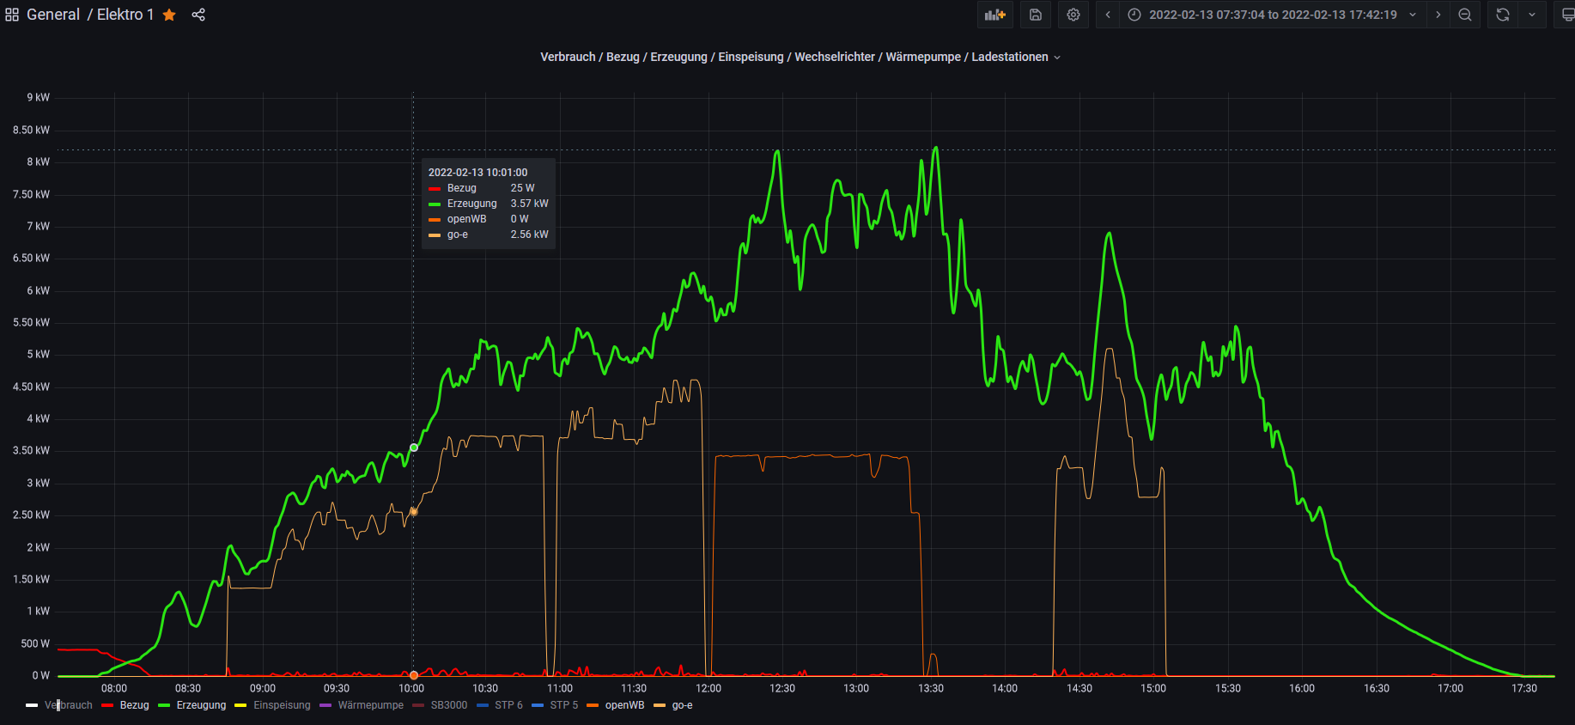Toggle Einspeisung series in legend
Image resolution: width=1575 pixels, height=725 pixels.
tap(282, 705)
